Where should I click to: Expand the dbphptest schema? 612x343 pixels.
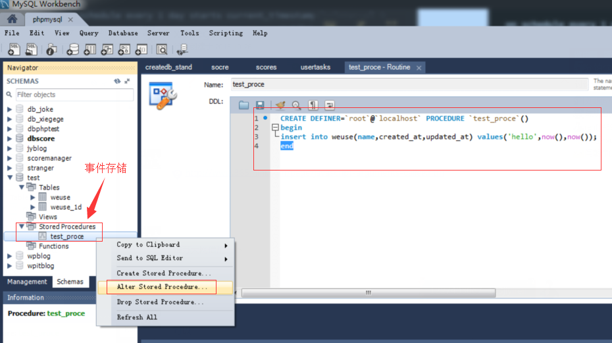[x=10, y=129]
